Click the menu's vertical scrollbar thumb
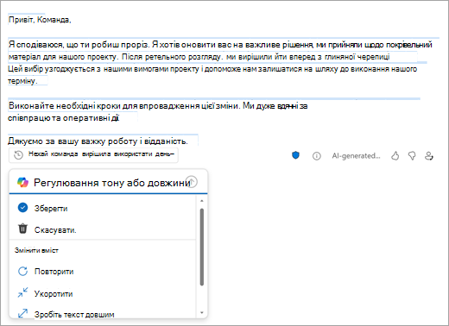Viewport: 449px width, 326px height. click(x=202, y=247)
